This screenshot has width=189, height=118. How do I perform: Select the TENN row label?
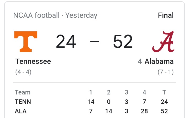23,102
